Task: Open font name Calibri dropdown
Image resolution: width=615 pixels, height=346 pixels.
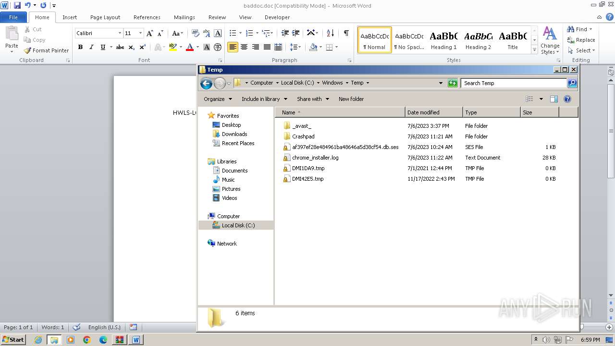Action: pos(120,33)
